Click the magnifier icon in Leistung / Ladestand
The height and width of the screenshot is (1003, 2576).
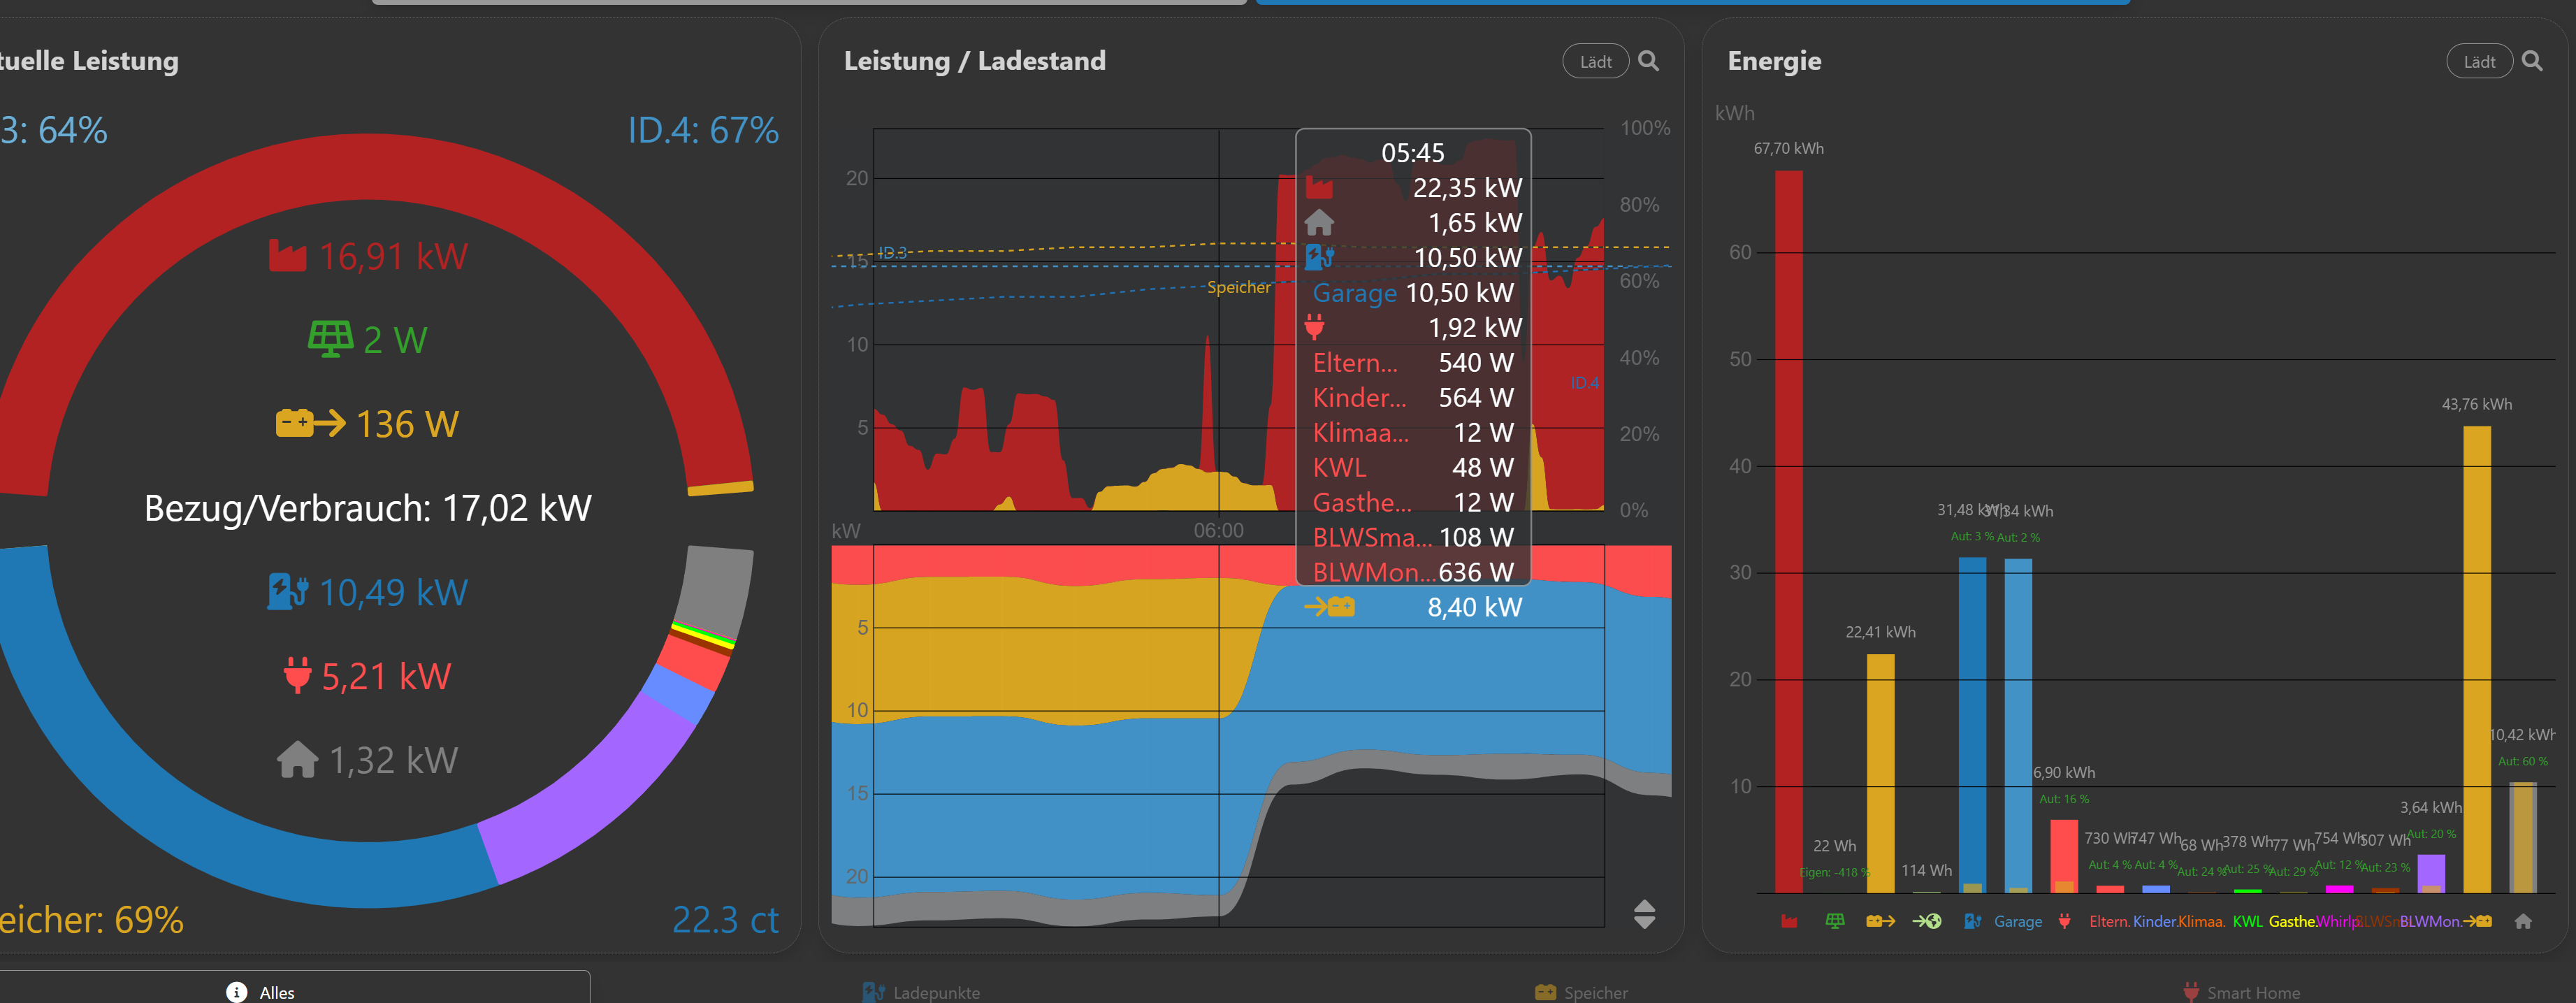1648,61
